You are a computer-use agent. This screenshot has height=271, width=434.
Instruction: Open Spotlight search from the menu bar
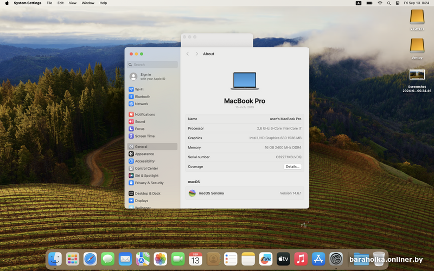pos(389,3)
